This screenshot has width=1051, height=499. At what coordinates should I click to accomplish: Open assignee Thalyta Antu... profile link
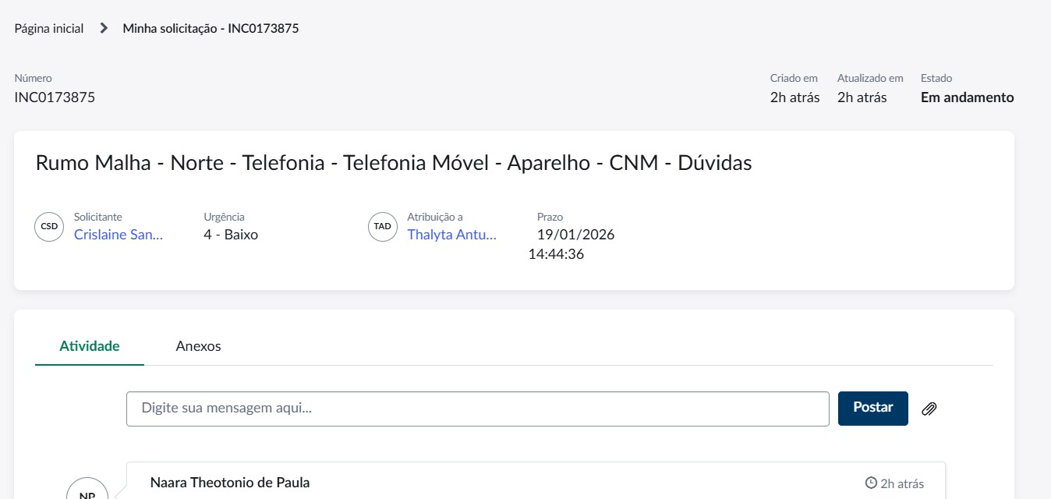[x=451, y=235]
